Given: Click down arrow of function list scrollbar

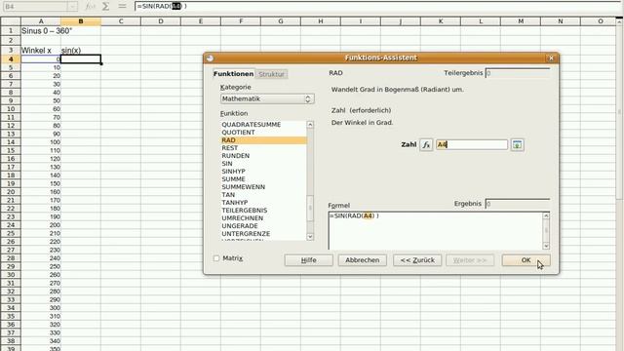Looking at the screenshot, I should point(310,237).
